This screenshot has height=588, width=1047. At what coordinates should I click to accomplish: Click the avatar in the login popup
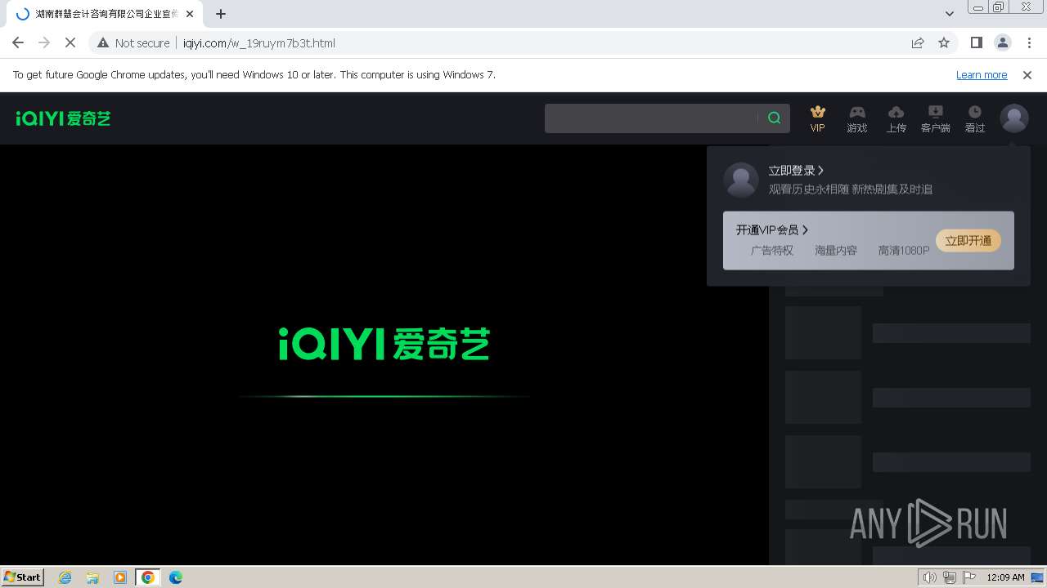(x=741, y=180)
